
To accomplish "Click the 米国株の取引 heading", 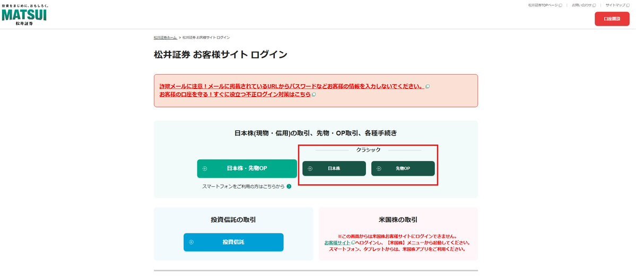I will [x=398, y=220].
